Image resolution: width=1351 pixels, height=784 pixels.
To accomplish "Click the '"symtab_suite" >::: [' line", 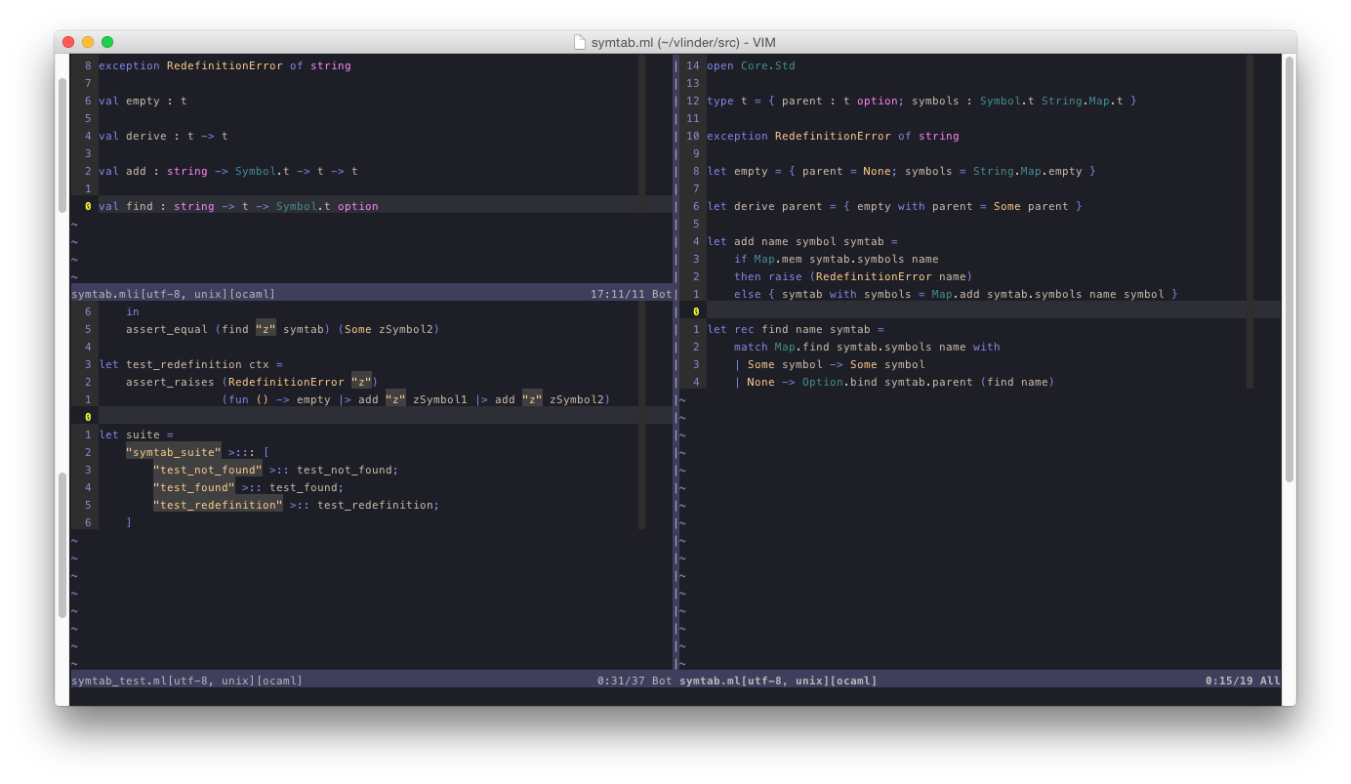I will (197, 452).
